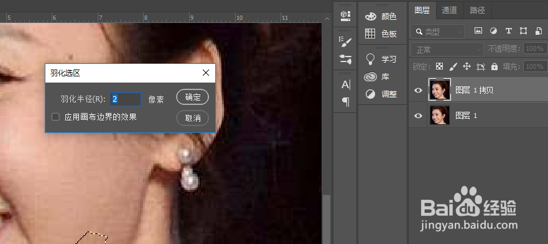The height and width of the screenshot is (244, 548).
Task: Open the Brushes panel icon
Action: [x=345, y=42]
